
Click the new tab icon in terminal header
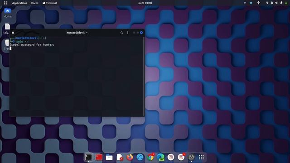coord(13,33)
